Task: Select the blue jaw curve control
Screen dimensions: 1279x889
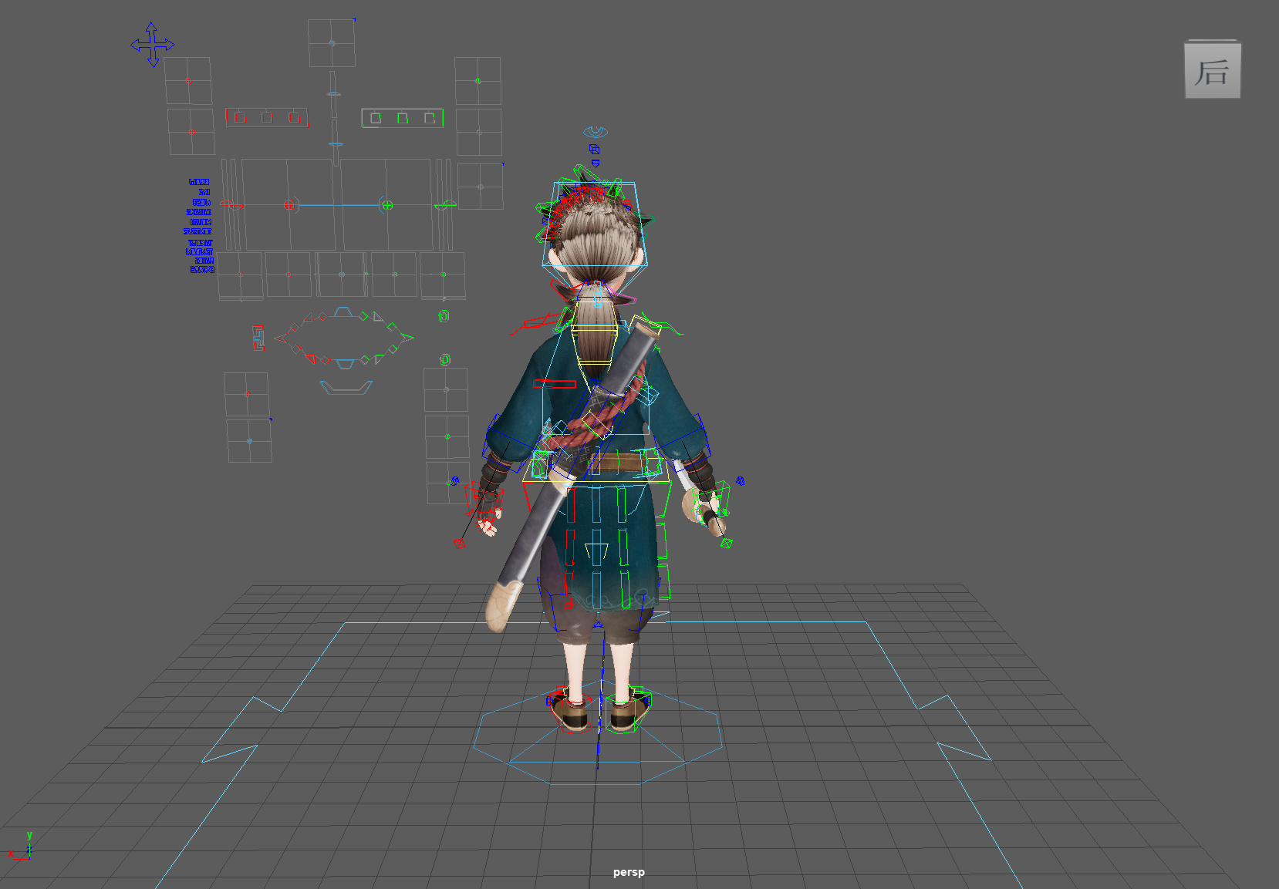Action: (346, 387)
